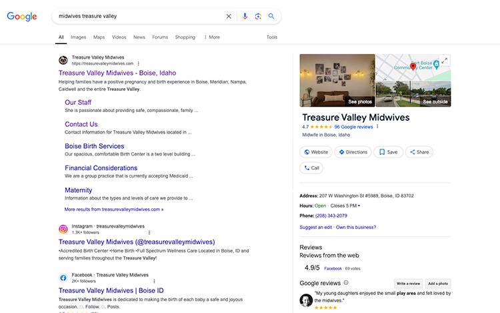
Task: Click into the search input field
Action: pos(137,16)
